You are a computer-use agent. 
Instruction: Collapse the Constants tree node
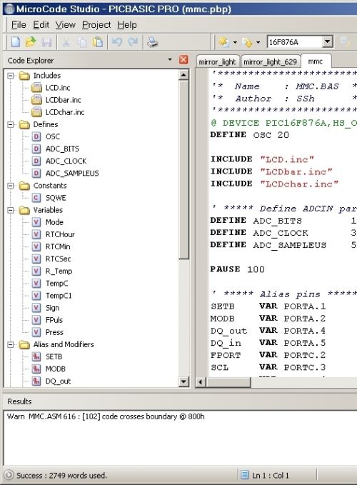coord(11,186)
